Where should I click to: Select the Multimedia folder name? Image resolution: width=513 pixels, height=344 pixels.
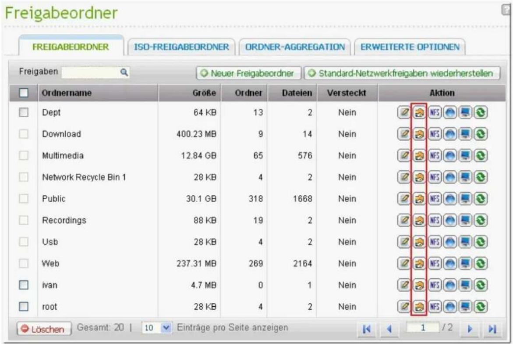coord(63,156)
